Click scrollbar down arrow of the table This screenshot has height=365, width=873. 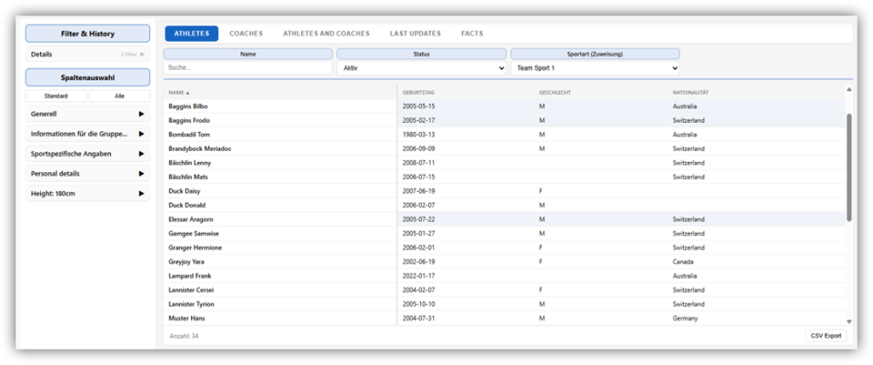848,322
